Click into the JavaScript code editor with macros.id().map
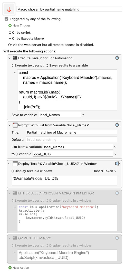125x272 pixels. (67, 90)
